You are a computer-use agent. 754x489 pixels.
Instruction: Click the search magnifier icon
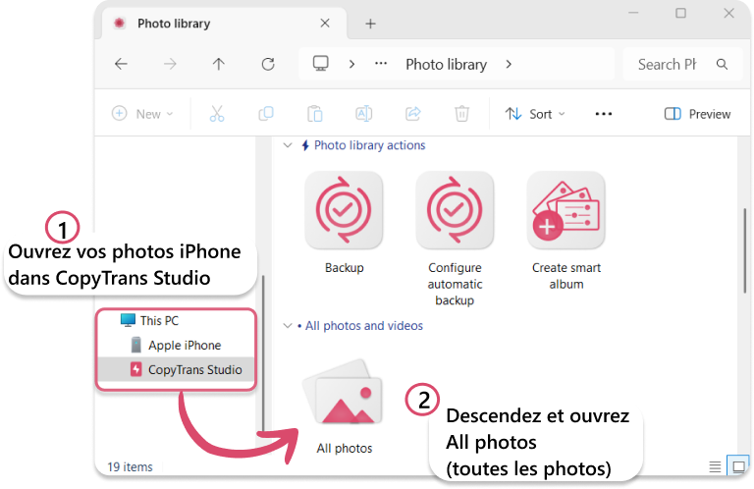722,64
